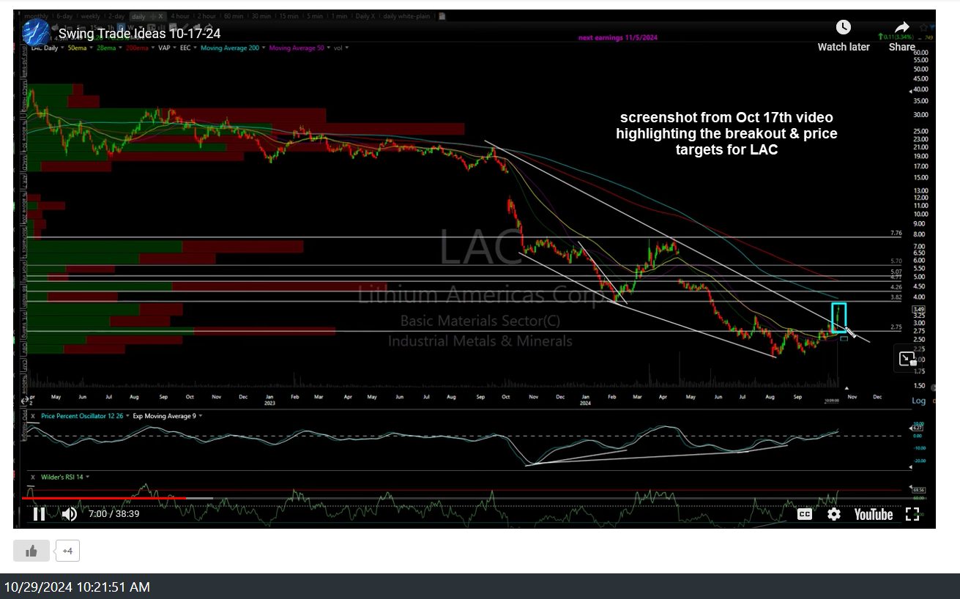Enter fullscreen video mode
Screen dimensions: 960x599
click(x=912, y=514)
